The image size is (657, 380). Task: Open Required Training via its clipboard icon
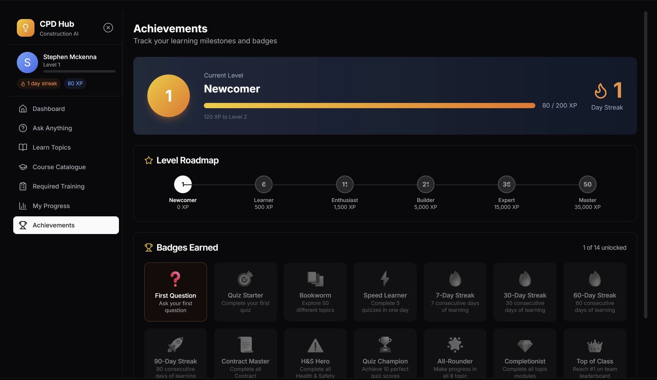[23, 186]
